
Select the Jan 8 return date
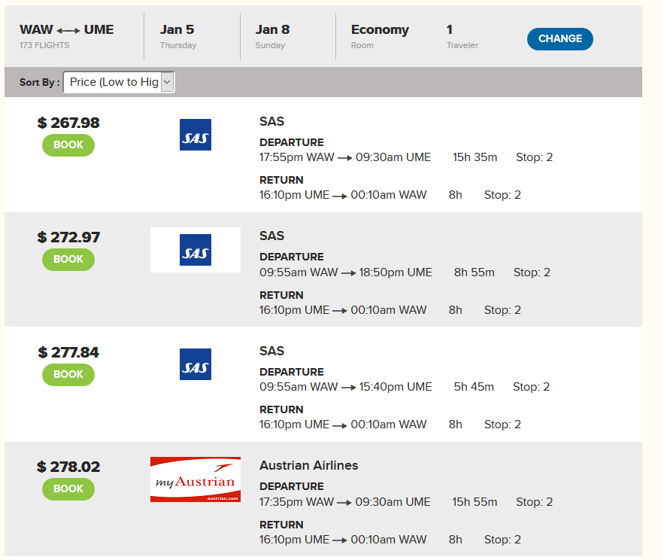pos(272,36)
